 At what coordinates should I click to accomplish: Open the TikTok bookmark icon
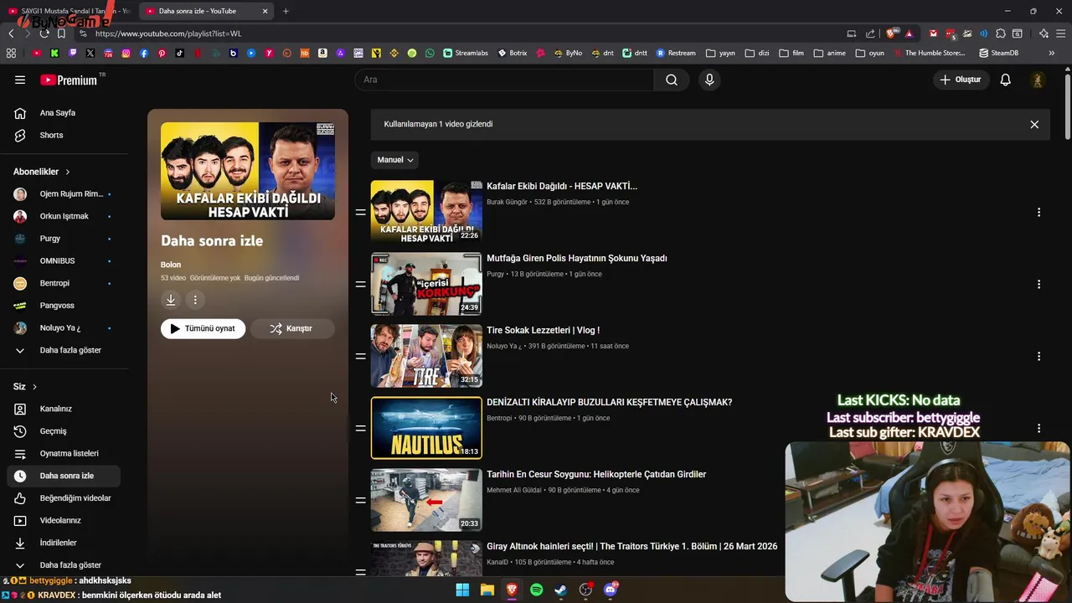pyautogui.click(x=180, y=53)
